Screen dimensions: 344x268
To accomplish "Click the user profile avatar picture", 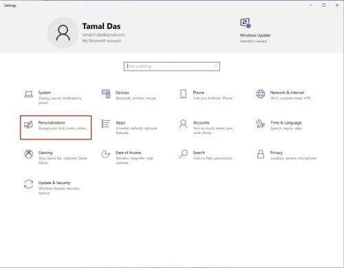I will [63, 33].
